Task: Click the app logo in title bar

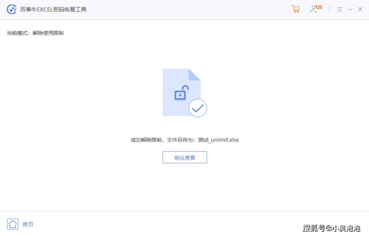Action: (x=12, y=9)
